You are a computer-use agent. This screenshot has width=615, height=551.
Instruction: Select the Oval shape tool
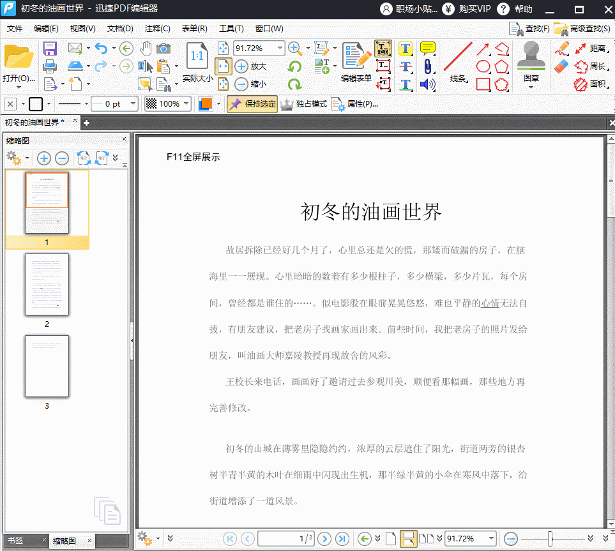click(483, 66)
